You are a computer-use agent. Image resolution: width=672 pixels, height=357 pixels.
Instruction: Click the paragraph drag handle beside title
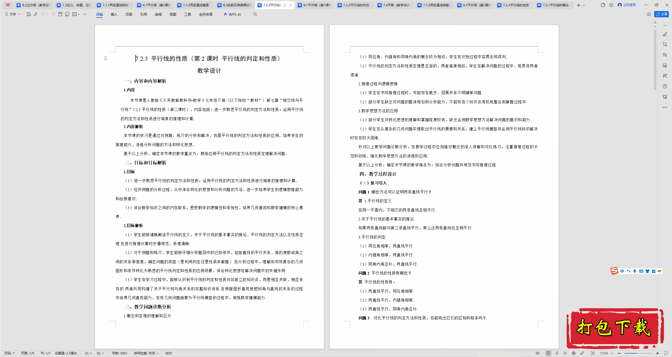[106, 58]
